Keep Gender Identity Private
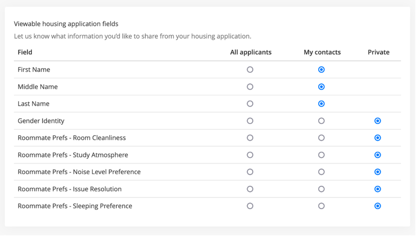This screenshot has height=236, width=416. (377, 121)
